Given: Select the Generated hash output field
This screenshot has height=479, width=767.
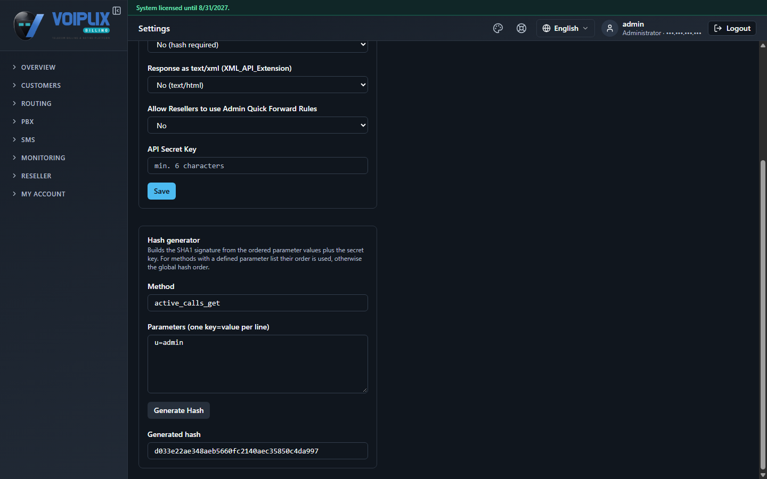Looking at the screenshot, I should point(258,451).
